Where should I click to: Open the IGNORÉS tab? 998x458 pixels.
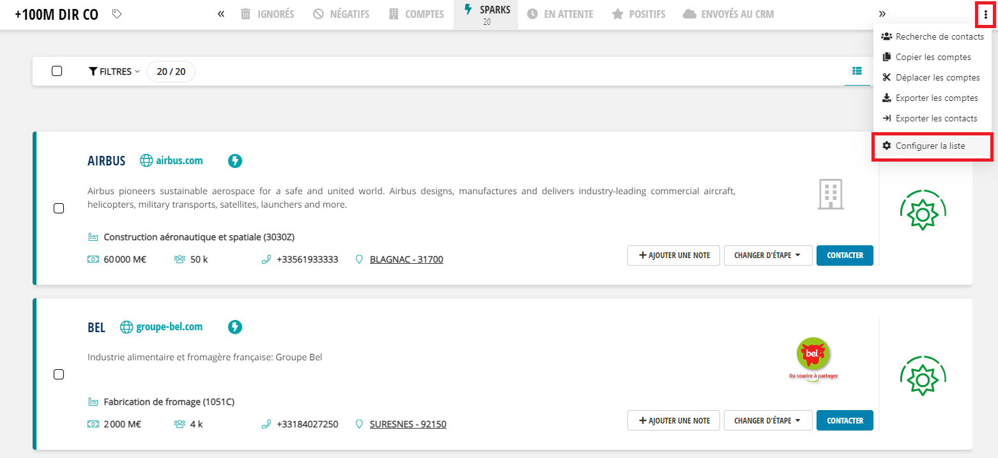click(x=267, y=14)
